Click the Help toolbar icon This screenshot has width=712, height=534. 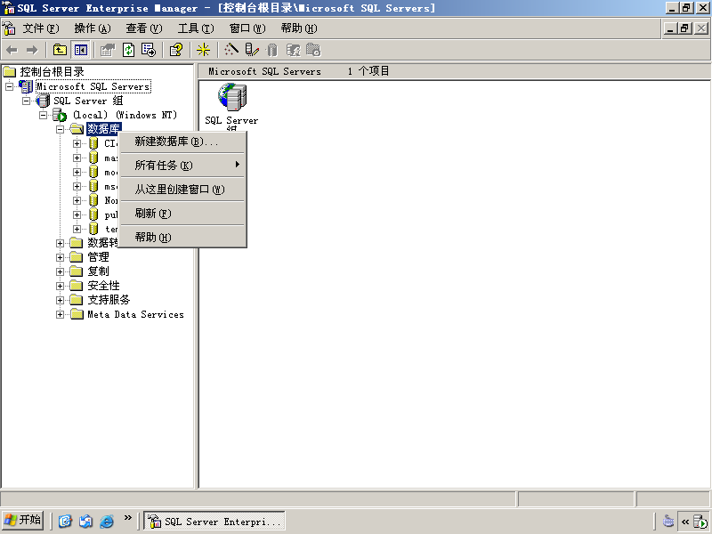tap(176, 50)
